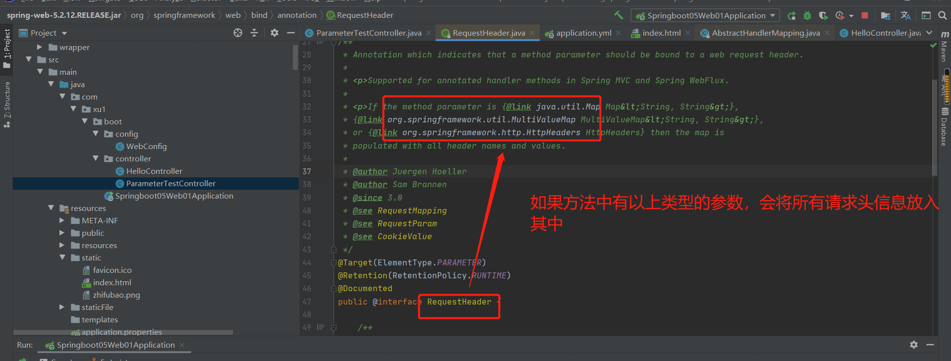
Task: Open the Database tool window
Action: point(945,127)
